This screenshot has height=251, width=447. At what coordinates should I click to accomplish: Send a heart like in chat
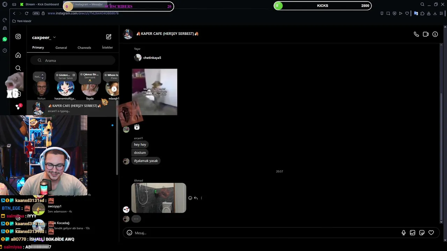pos(431,233)
